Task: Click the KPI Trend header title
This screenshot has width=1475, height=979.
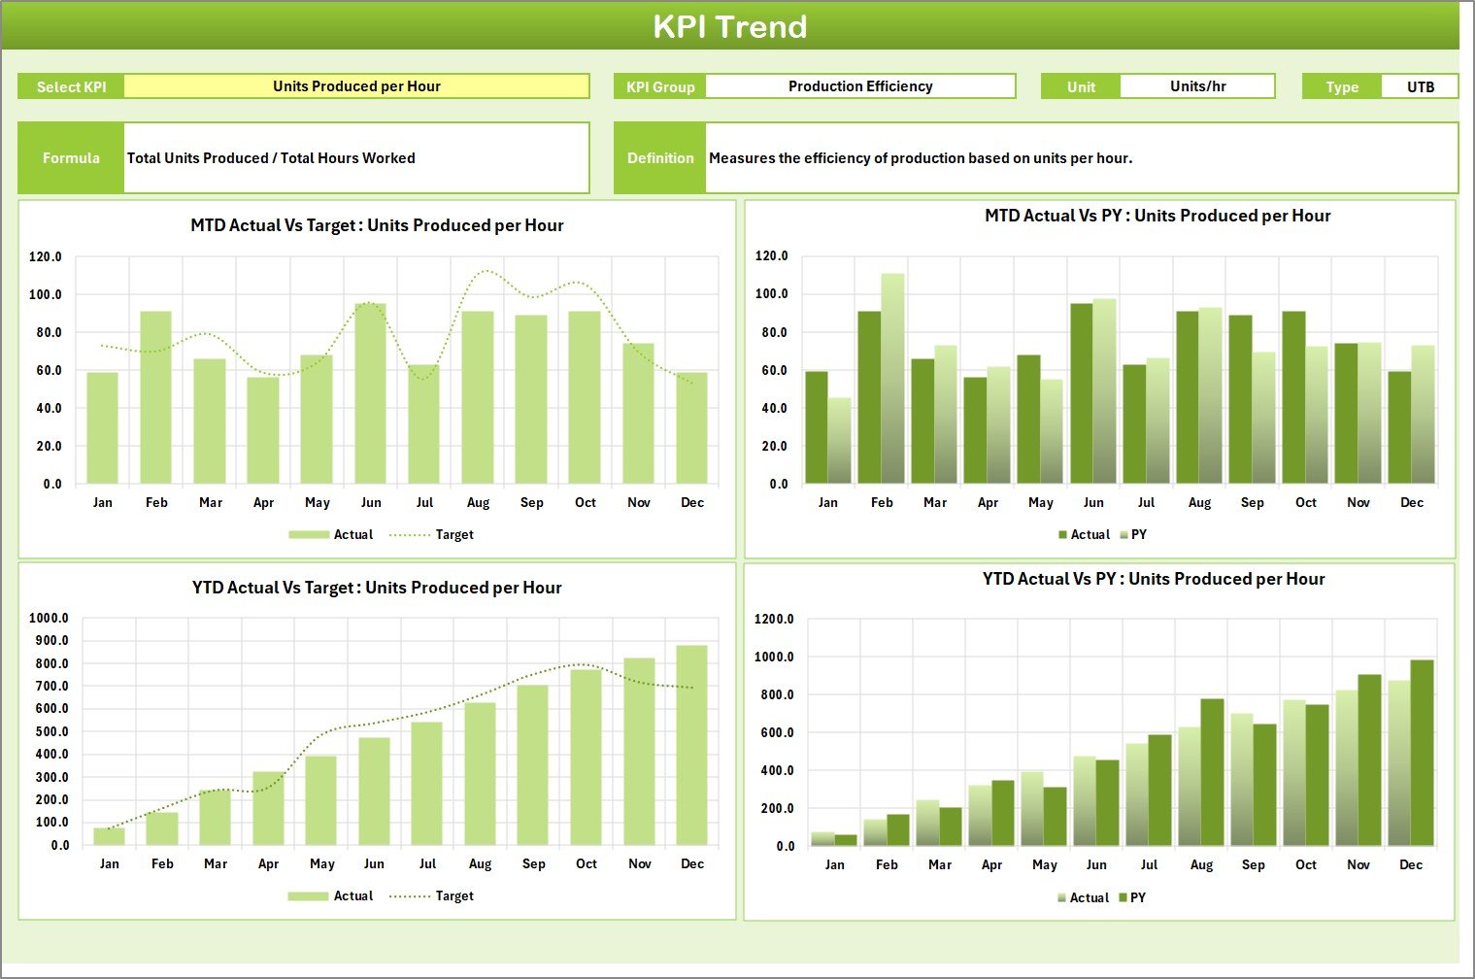Action: click(729, 26)
